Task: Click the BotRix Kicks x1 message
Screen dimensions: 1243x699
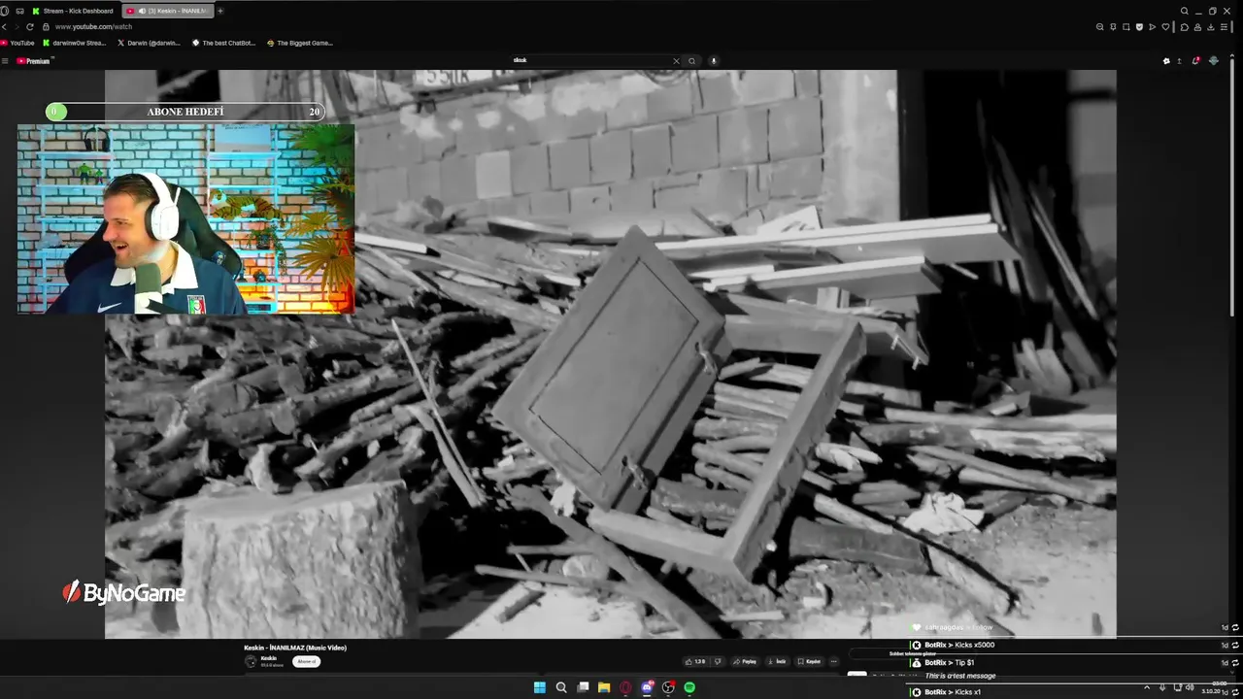Action: coord(953,692)
